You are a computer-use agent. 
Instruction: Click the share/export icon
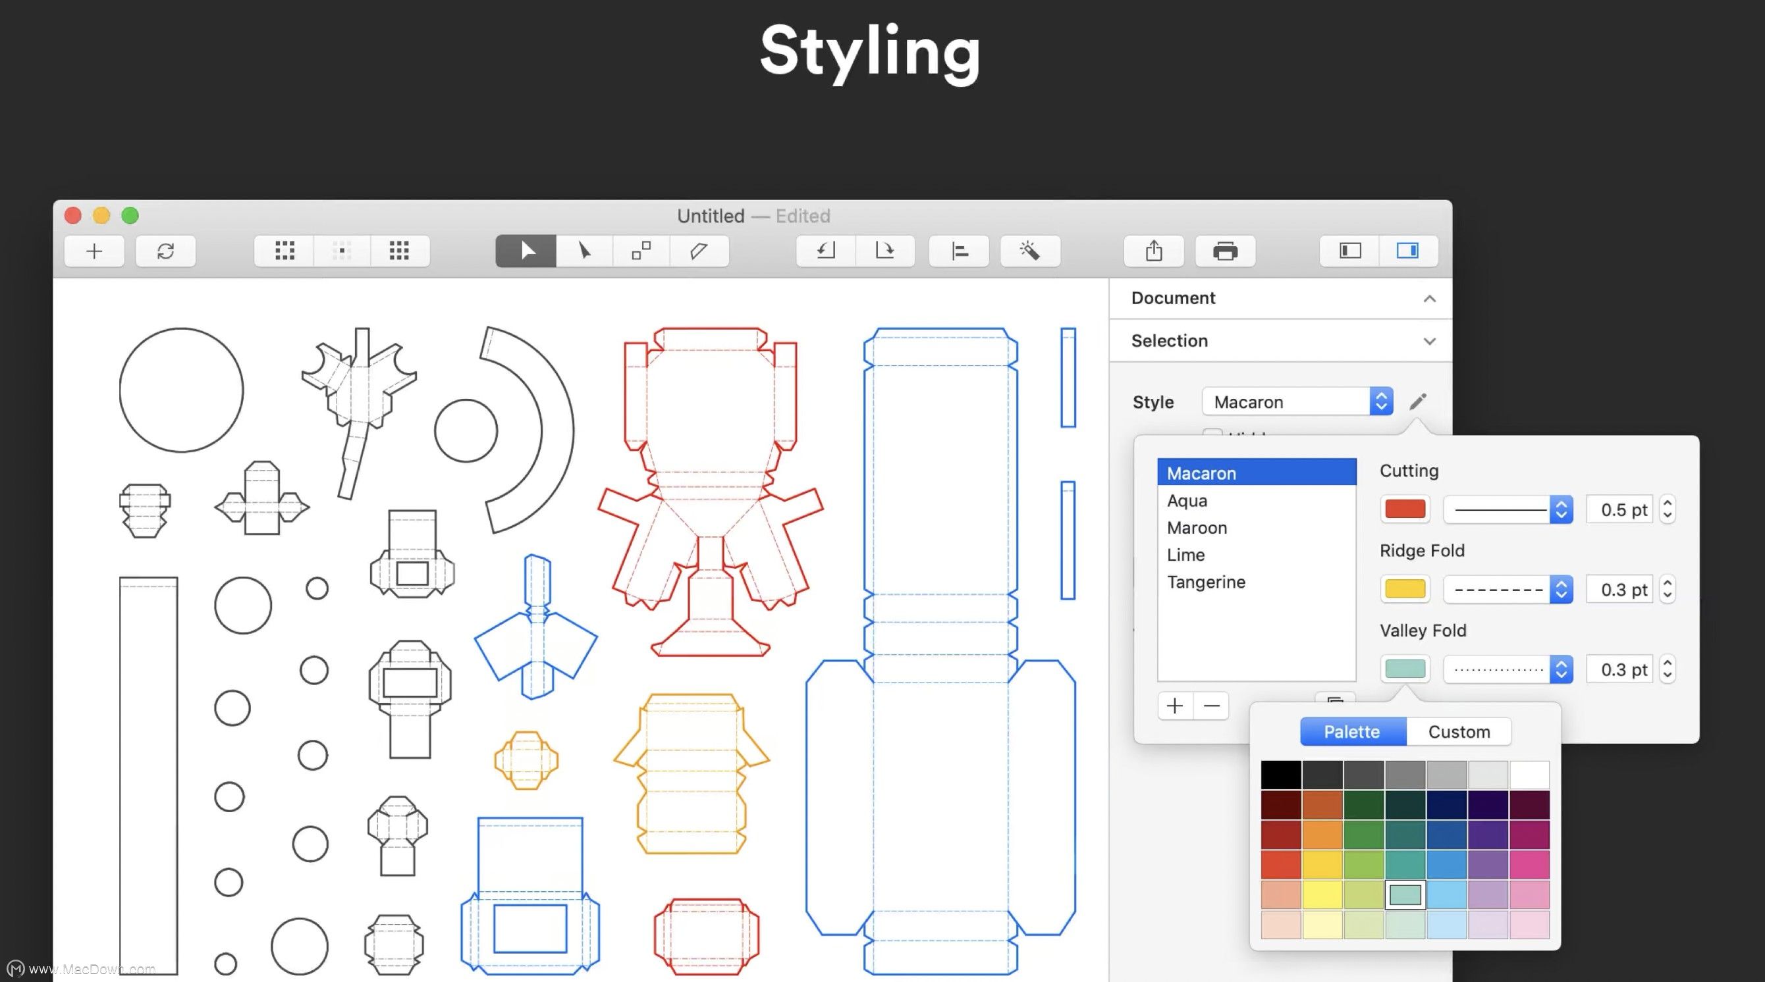click(x=1154, y=251)
